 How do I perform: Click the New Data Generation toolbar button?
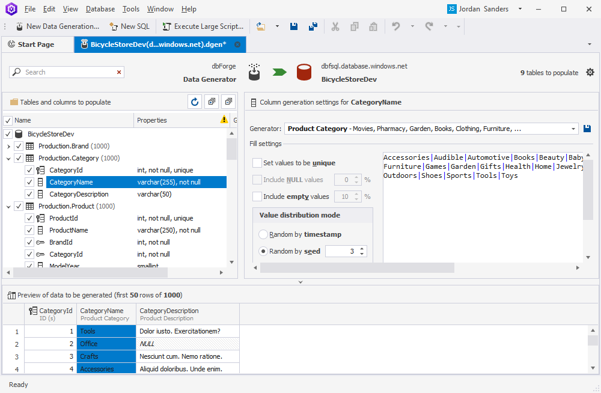coord(58,26)
